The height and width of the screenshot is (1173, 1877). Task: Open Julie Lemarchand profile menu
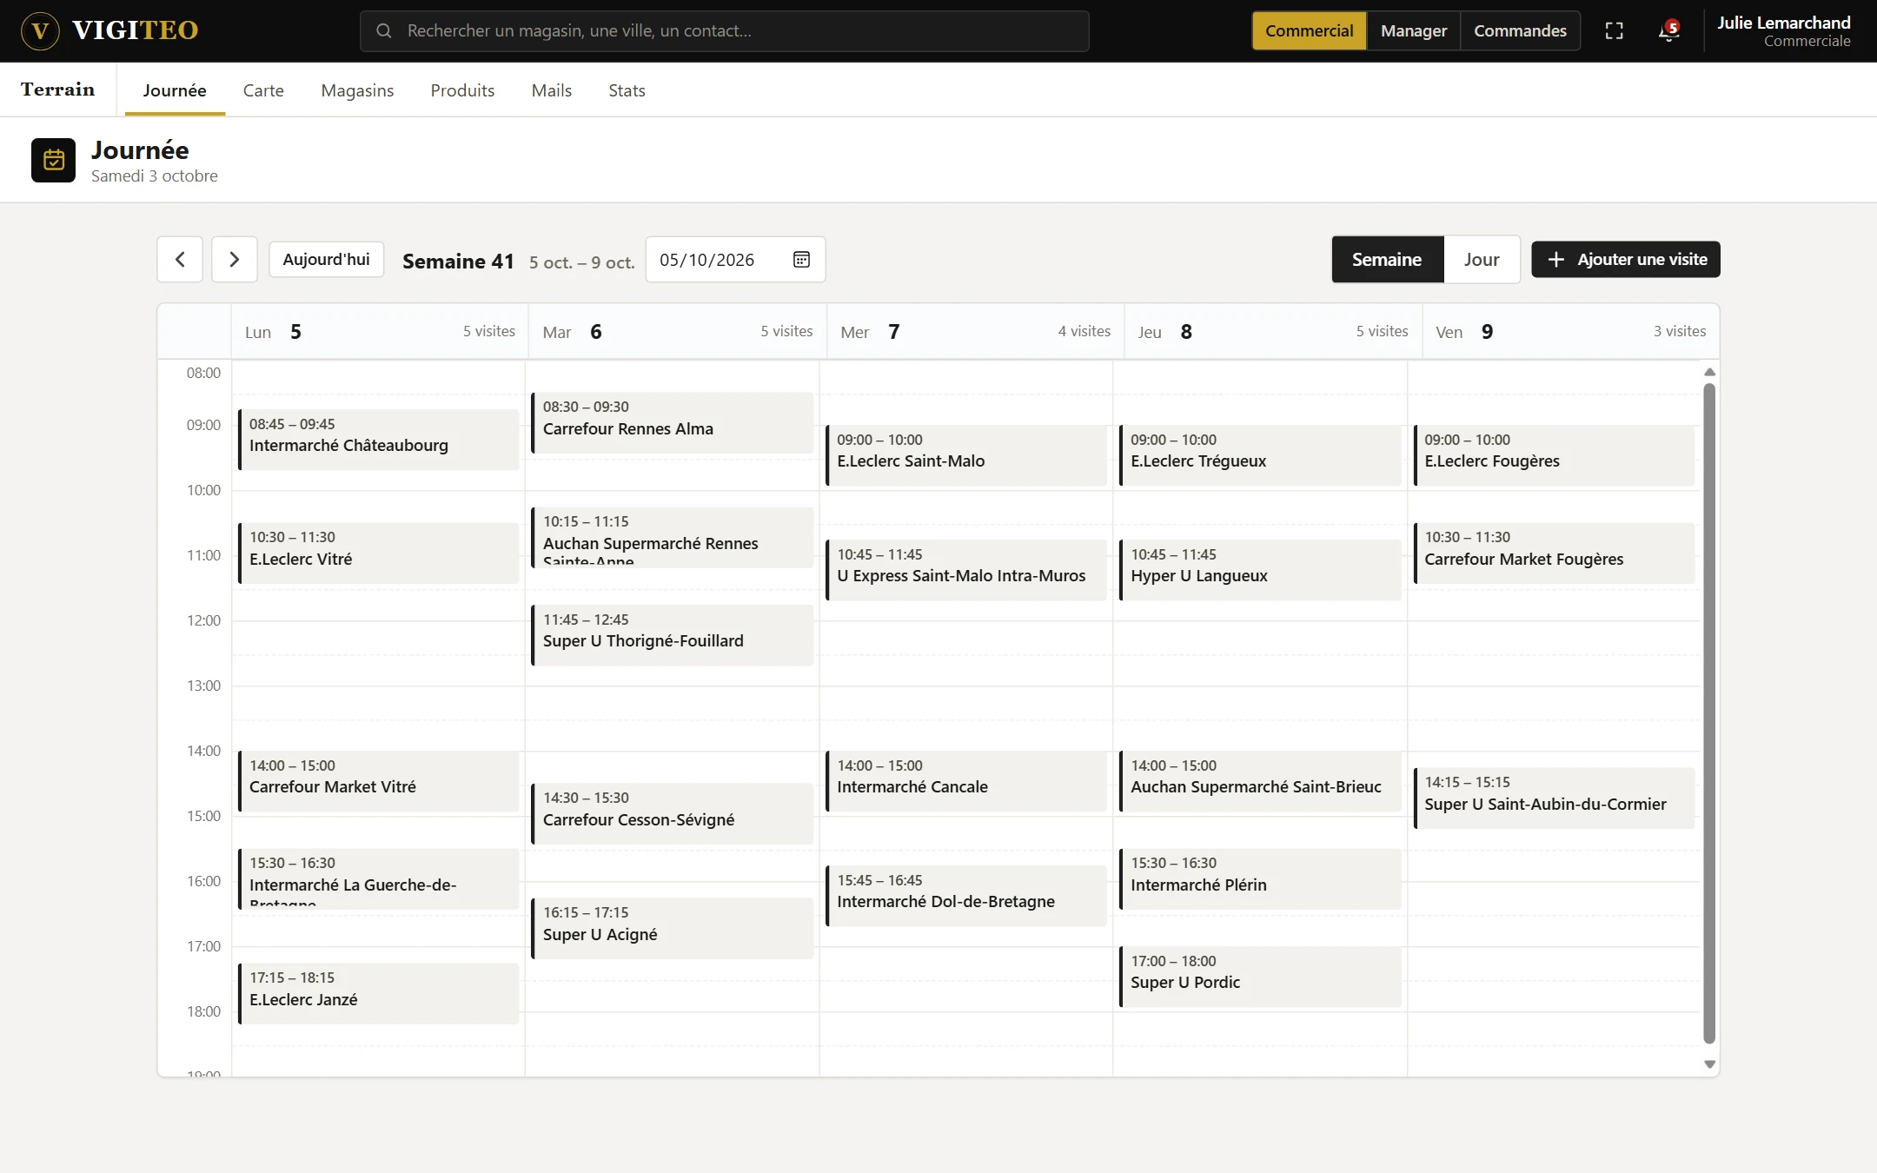click(x=1783, y=31)
